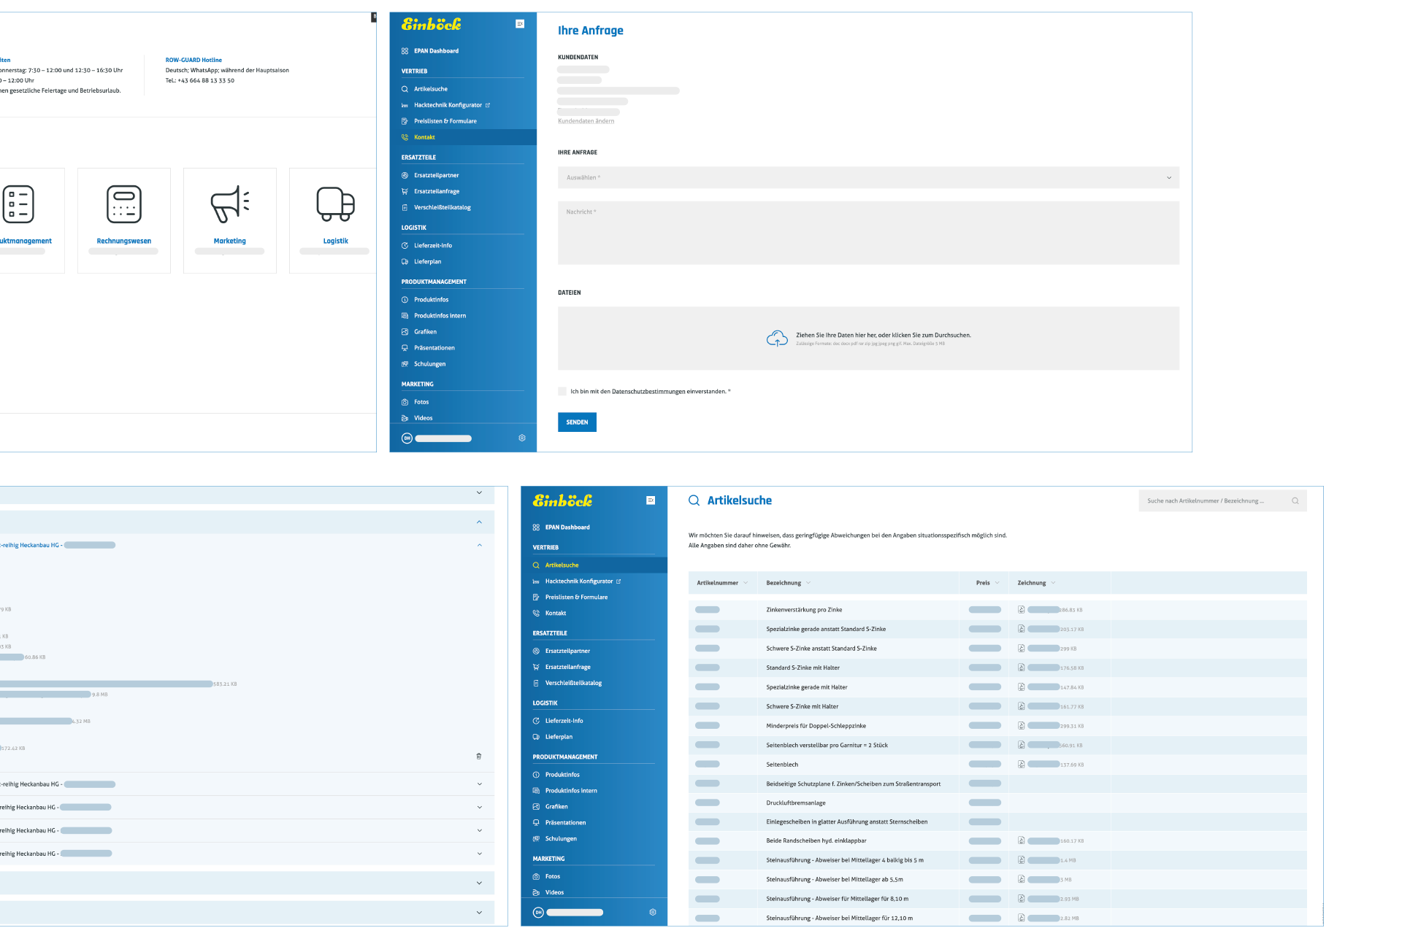Click into the Nachricht message field

click(868, 233)
